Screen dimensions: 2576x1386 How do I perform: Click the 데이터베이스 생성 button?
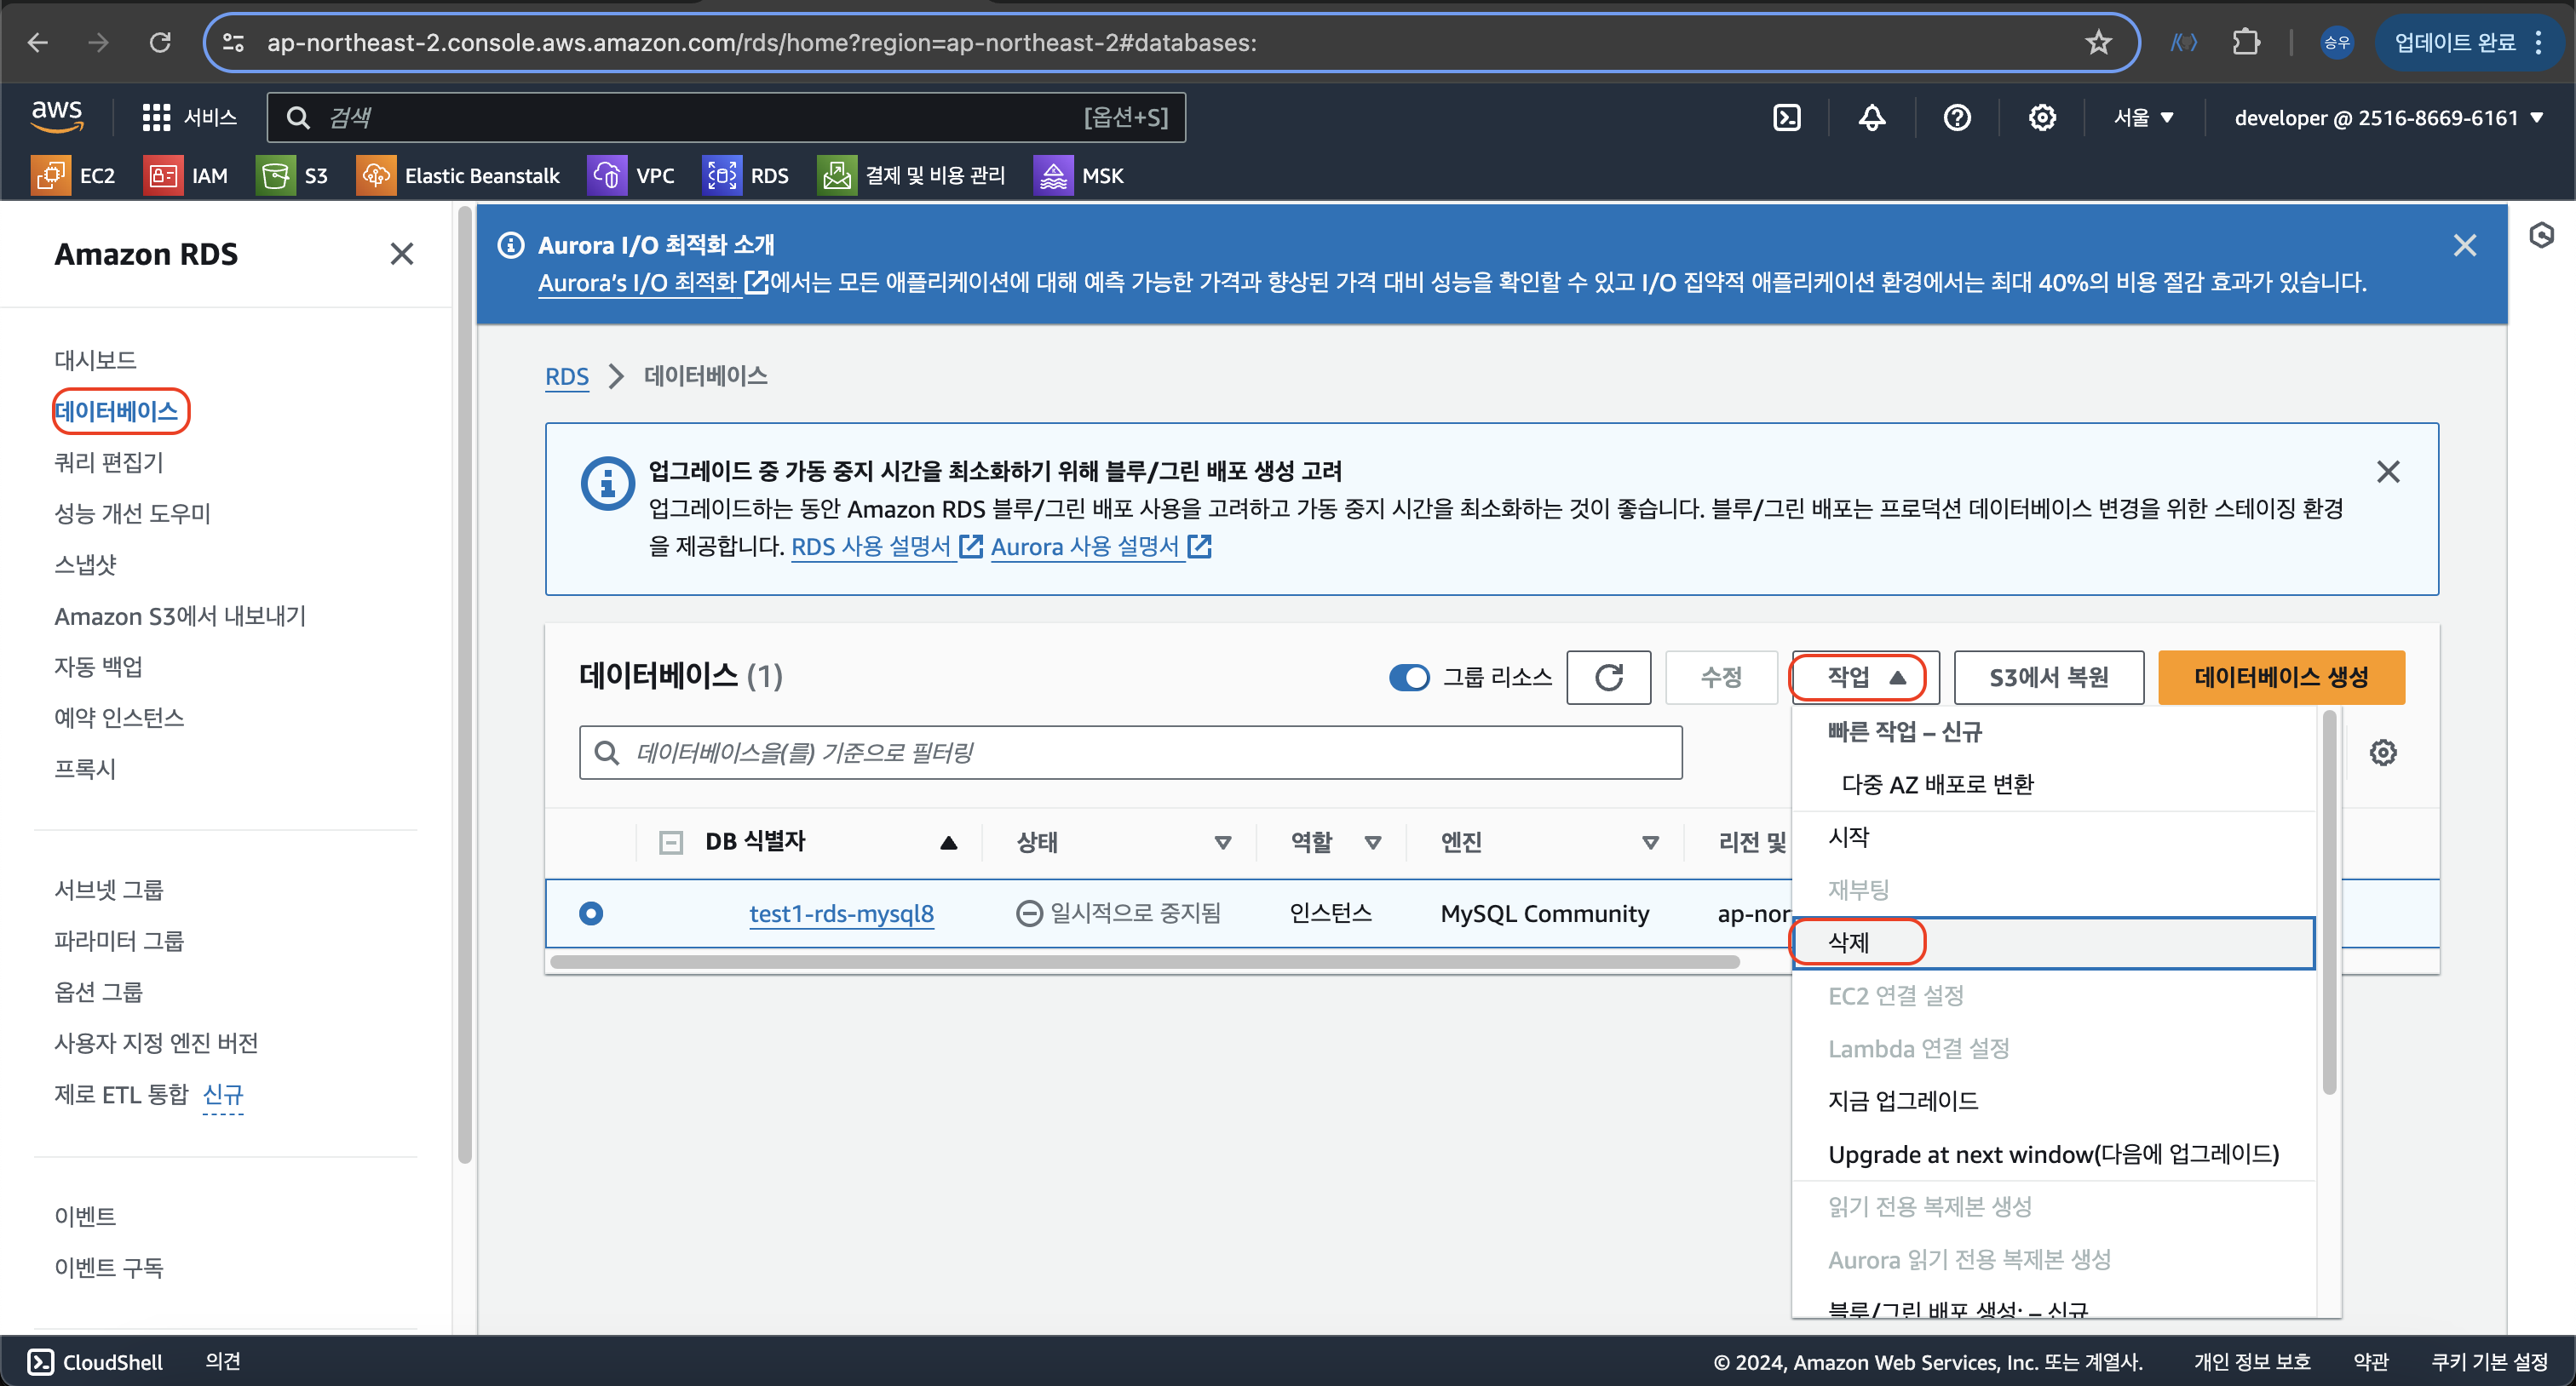pos(2280,678)
